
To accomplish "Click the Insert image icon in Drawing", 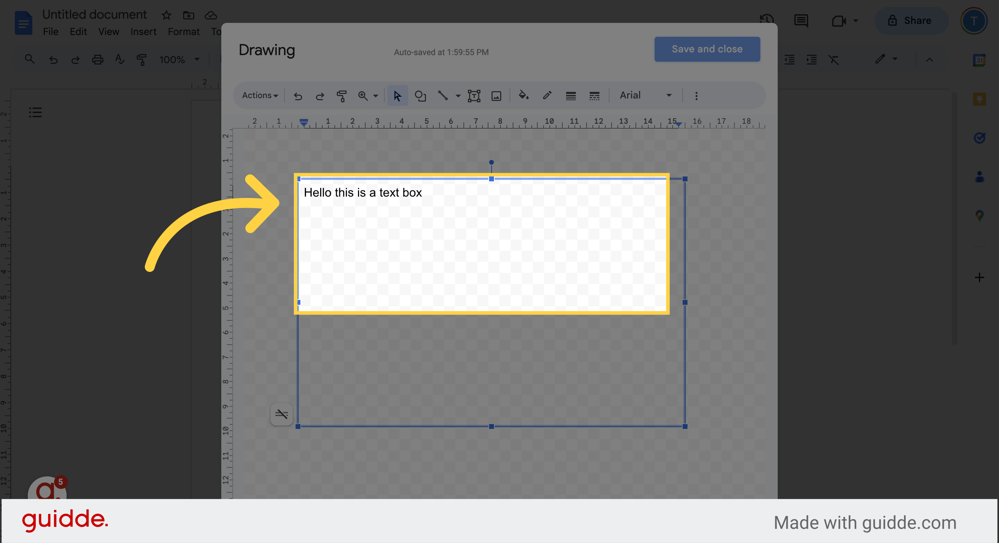I will (x=496, y=96).
